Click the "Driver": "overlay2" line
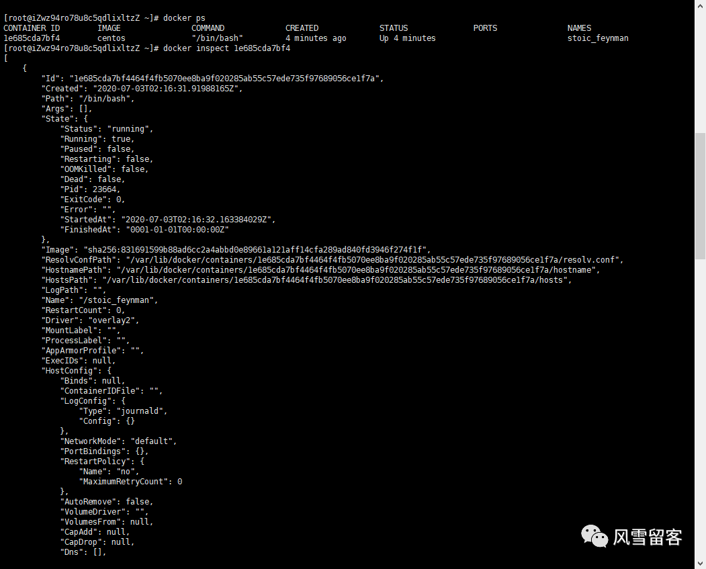 (x=90, y=320)
